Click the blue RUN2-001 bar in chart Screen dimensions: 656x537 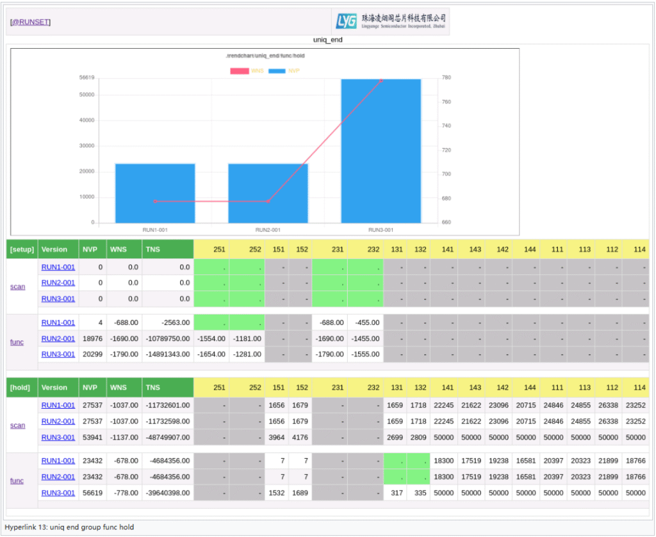pyautogui.click(x=268, y=193)
